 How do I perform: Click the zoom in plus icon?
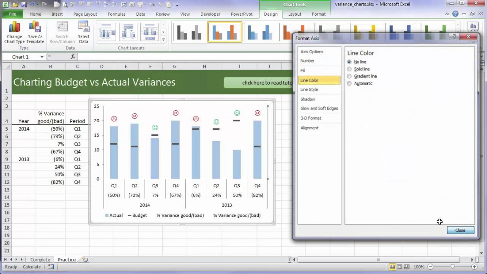(x=474, y=267)
